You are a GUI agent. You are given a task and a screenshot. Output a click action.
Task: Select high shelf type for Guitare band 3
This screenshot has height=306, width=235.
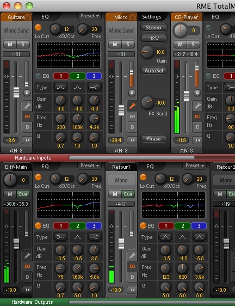click(x=94, y=88)
